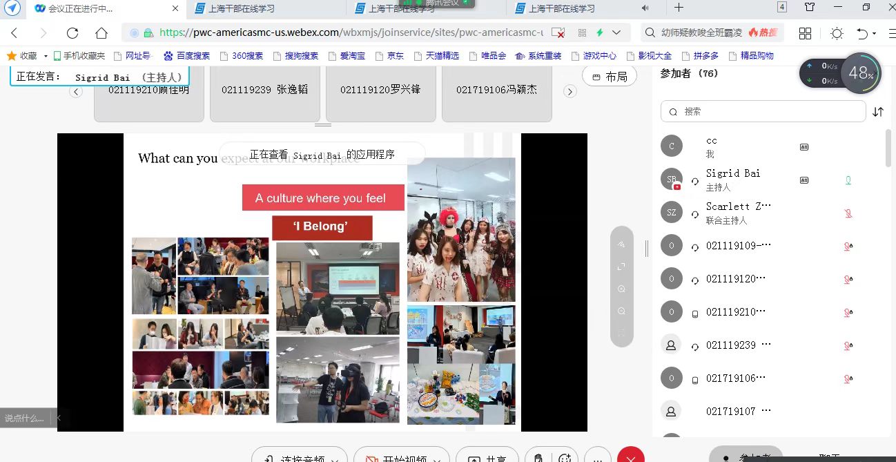Switch to second 上海干部在线学习 browser tab
Image resolution: width=896 pixels, height=462 pixels.
[x=400, y=8]
